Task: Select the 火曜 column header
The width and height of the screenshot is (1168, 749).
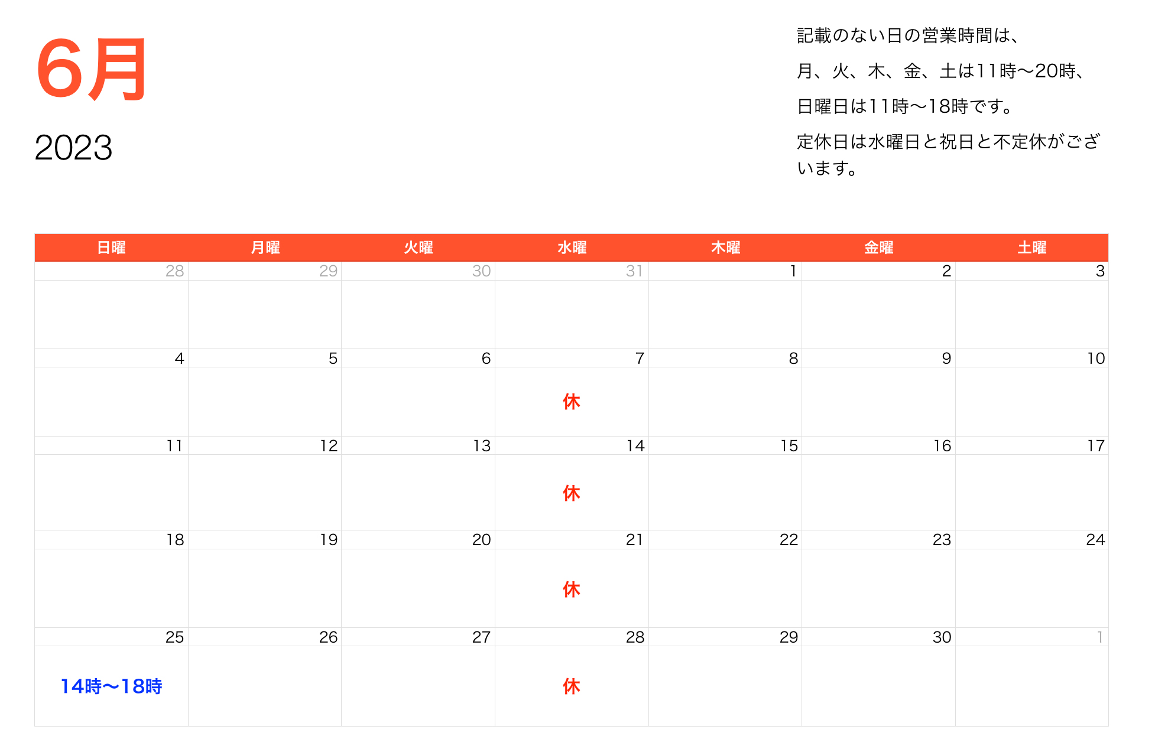Action: [418, 248]
